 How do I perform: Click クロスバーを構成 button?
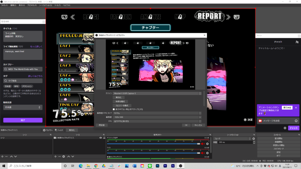coord(122,106)
